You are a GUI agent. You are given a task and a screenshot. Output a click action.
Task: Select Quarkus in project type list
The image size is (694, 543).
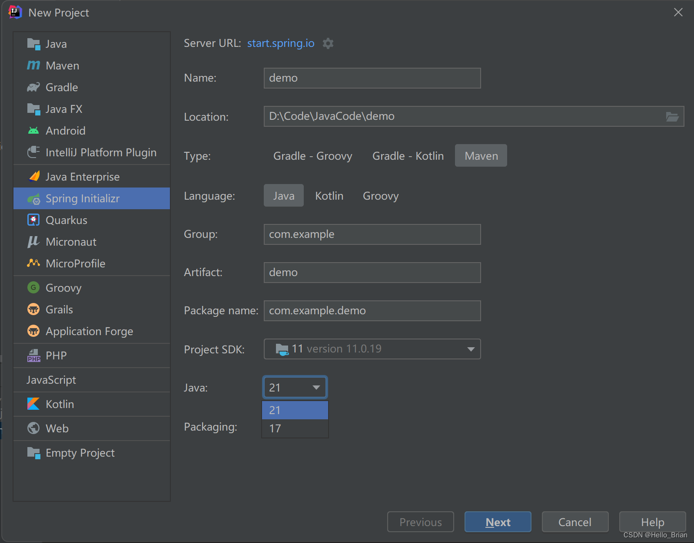pos(92,220)
